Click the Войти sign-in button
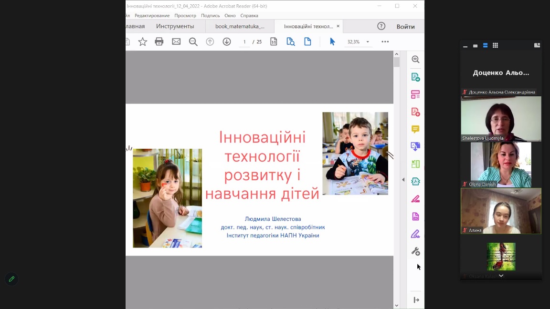 [405, 26]
